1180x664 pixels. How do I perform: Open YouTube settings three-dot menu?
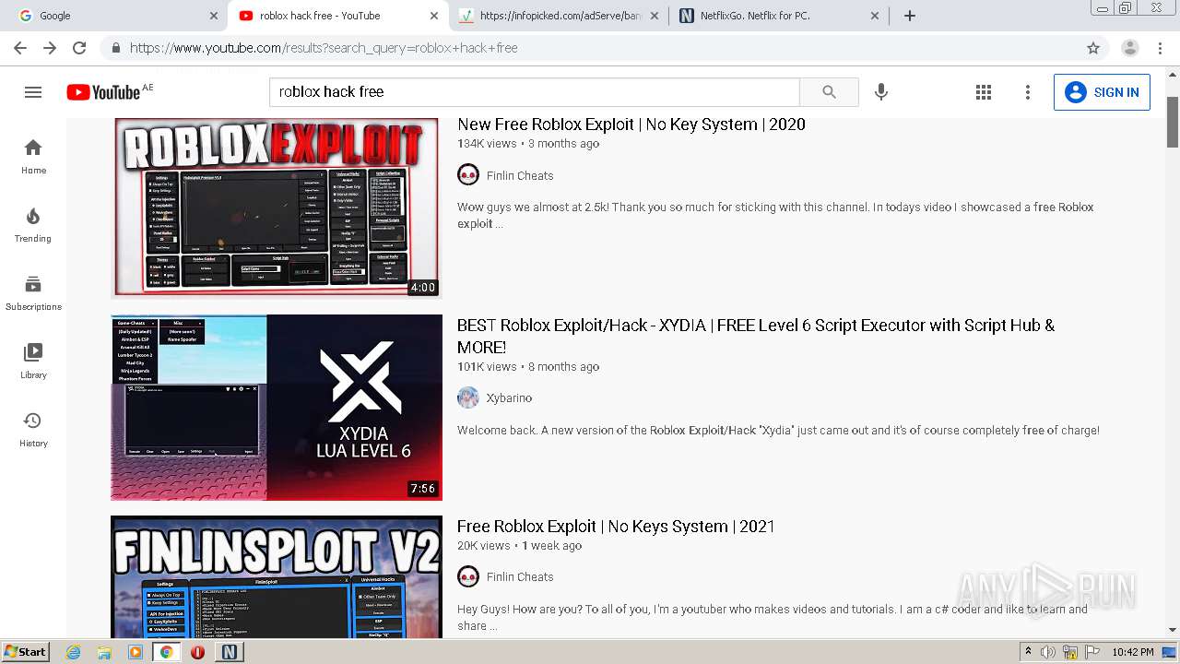pos(1028,92)
